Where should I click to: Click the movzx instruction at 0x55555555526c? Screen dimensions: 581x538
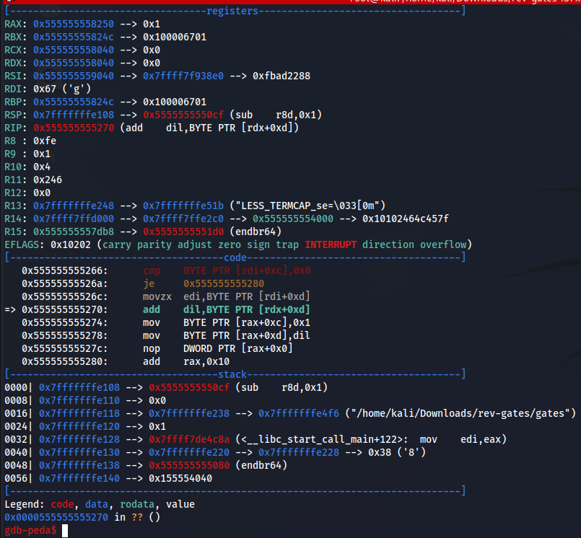pos(227,296)
